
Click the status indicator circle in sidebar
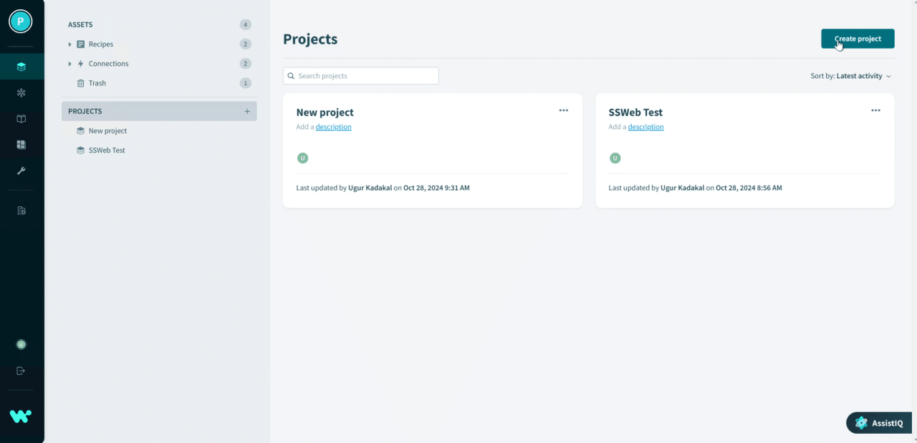tap(21, 344)
